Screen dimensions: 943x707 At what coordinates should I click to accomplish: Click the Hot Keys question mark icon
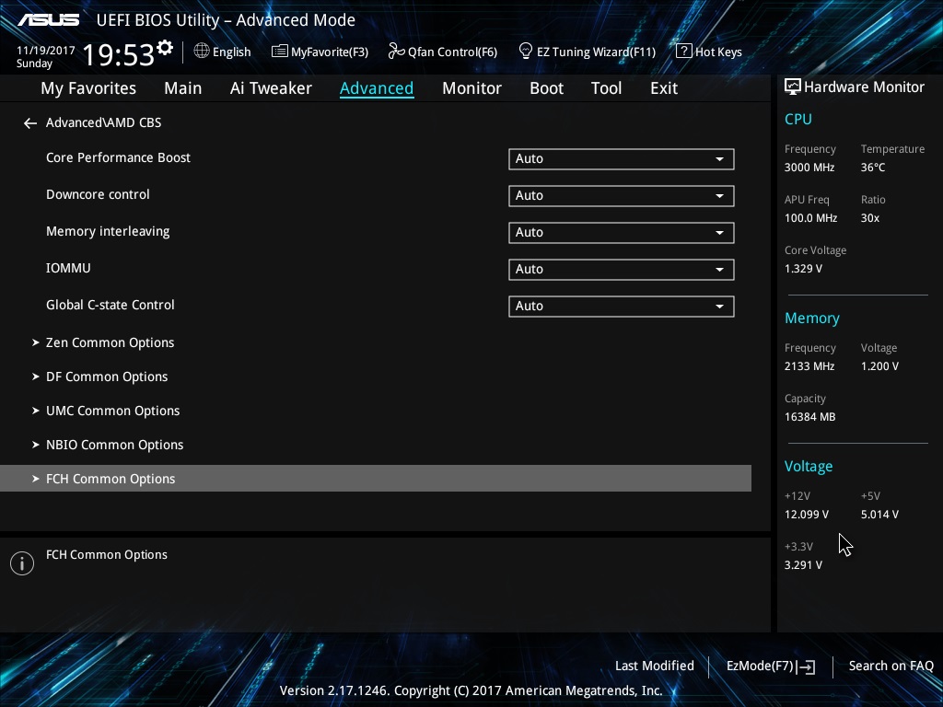(x=684, y=52)
